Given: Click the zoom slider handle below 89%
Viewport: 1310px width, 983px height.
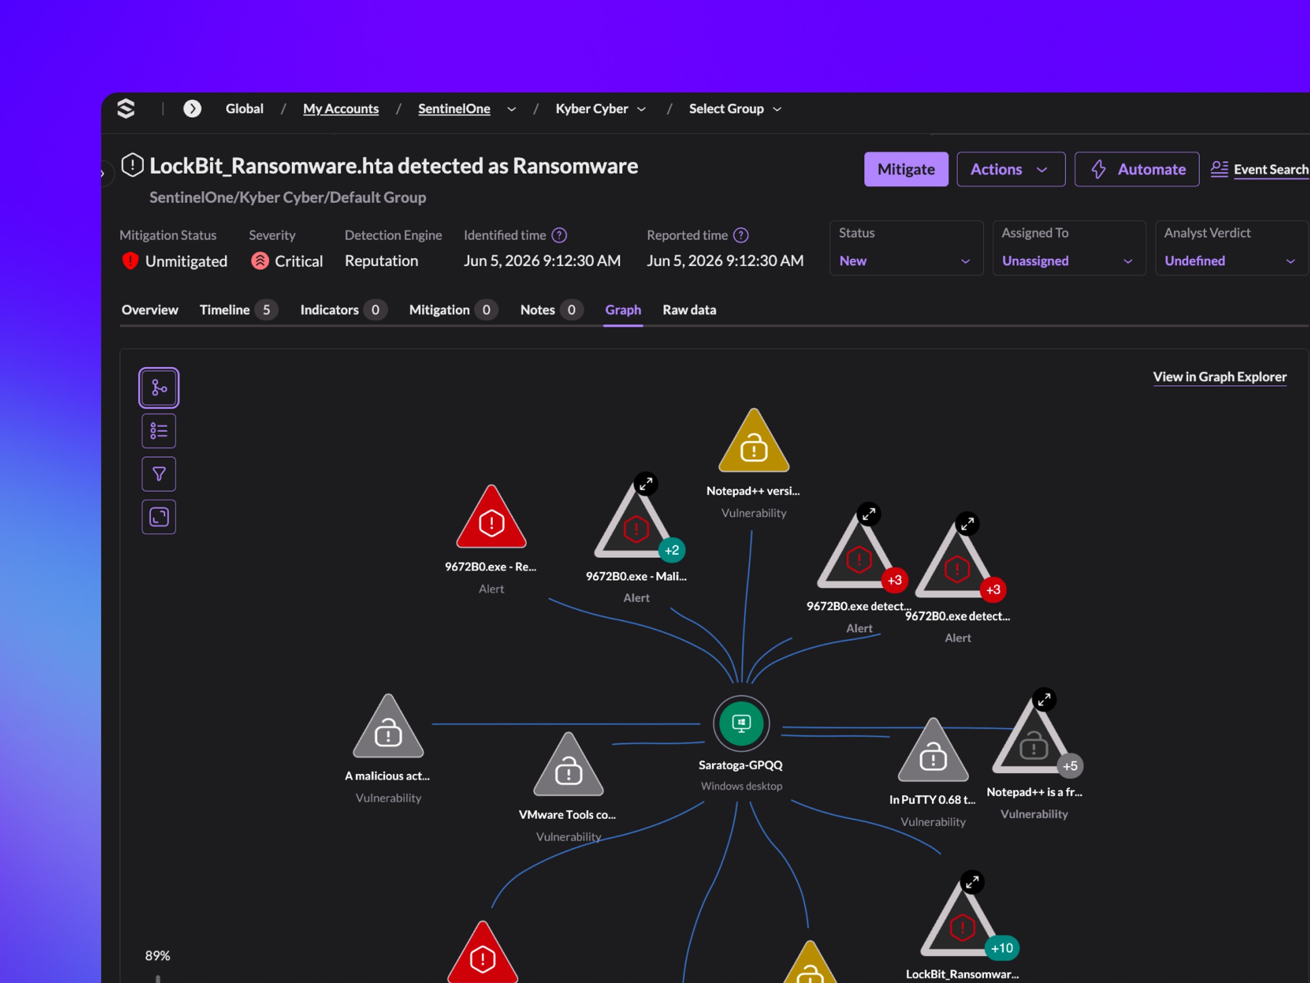Looking at the screenshot, I should coord(158,978).
